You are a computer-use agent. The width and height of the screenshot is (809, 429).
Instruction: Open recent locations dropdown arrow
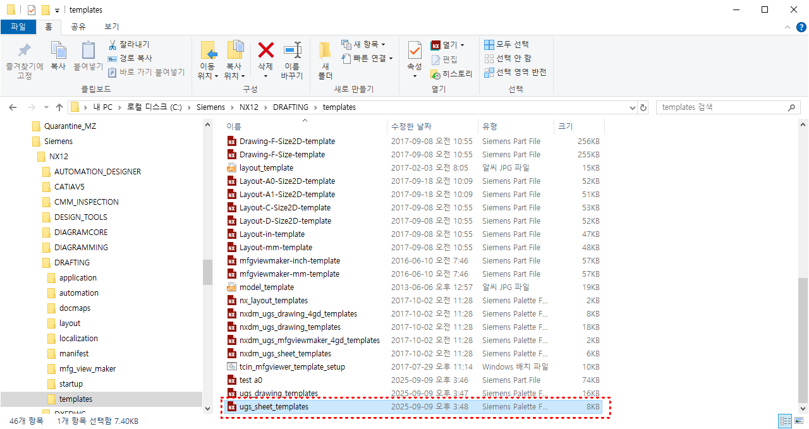pyautogui.click(x=46, y=107)
